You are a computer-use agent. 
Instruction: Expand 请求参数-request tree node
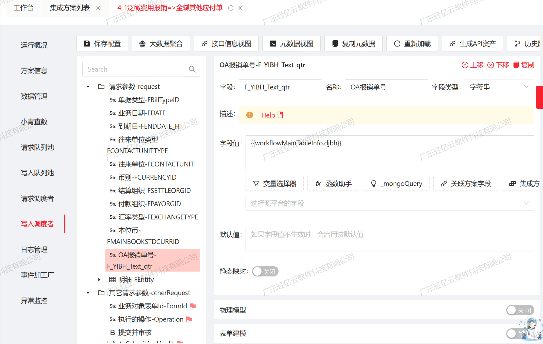tap(88, 86)
